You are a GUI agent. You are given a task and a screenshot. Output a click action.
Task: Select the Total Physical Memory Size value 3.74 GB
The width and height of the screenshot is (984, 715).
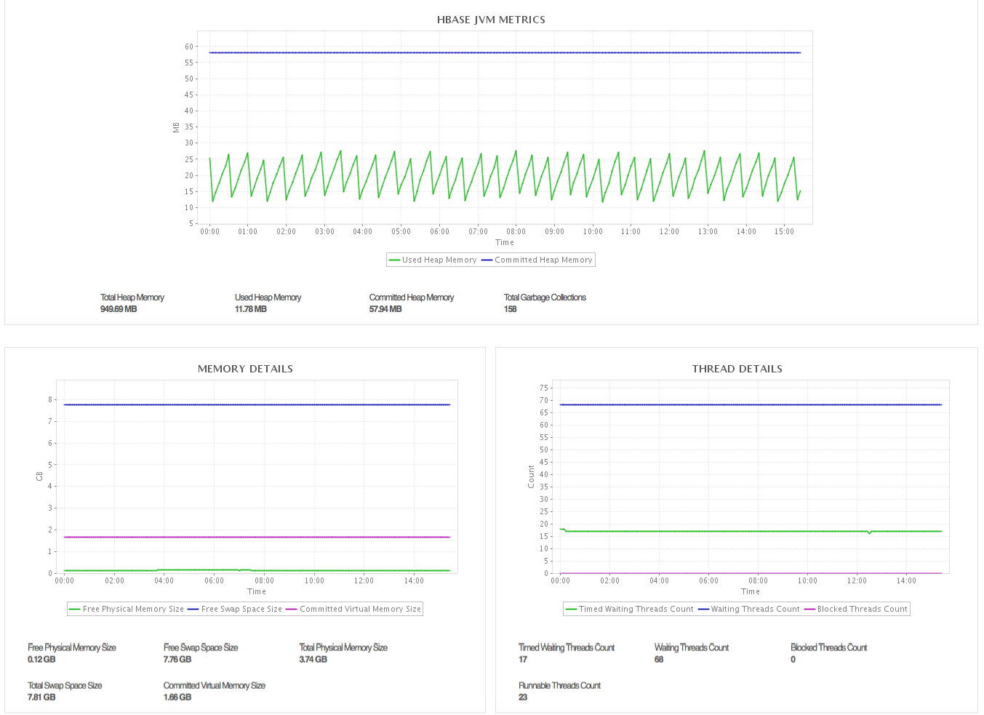(313, 660)
